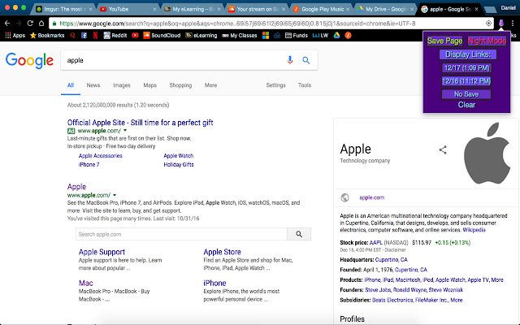Click the Apple logo image thumbnail
Viewport: 520px width, 325px height.
tap(487, 154)
